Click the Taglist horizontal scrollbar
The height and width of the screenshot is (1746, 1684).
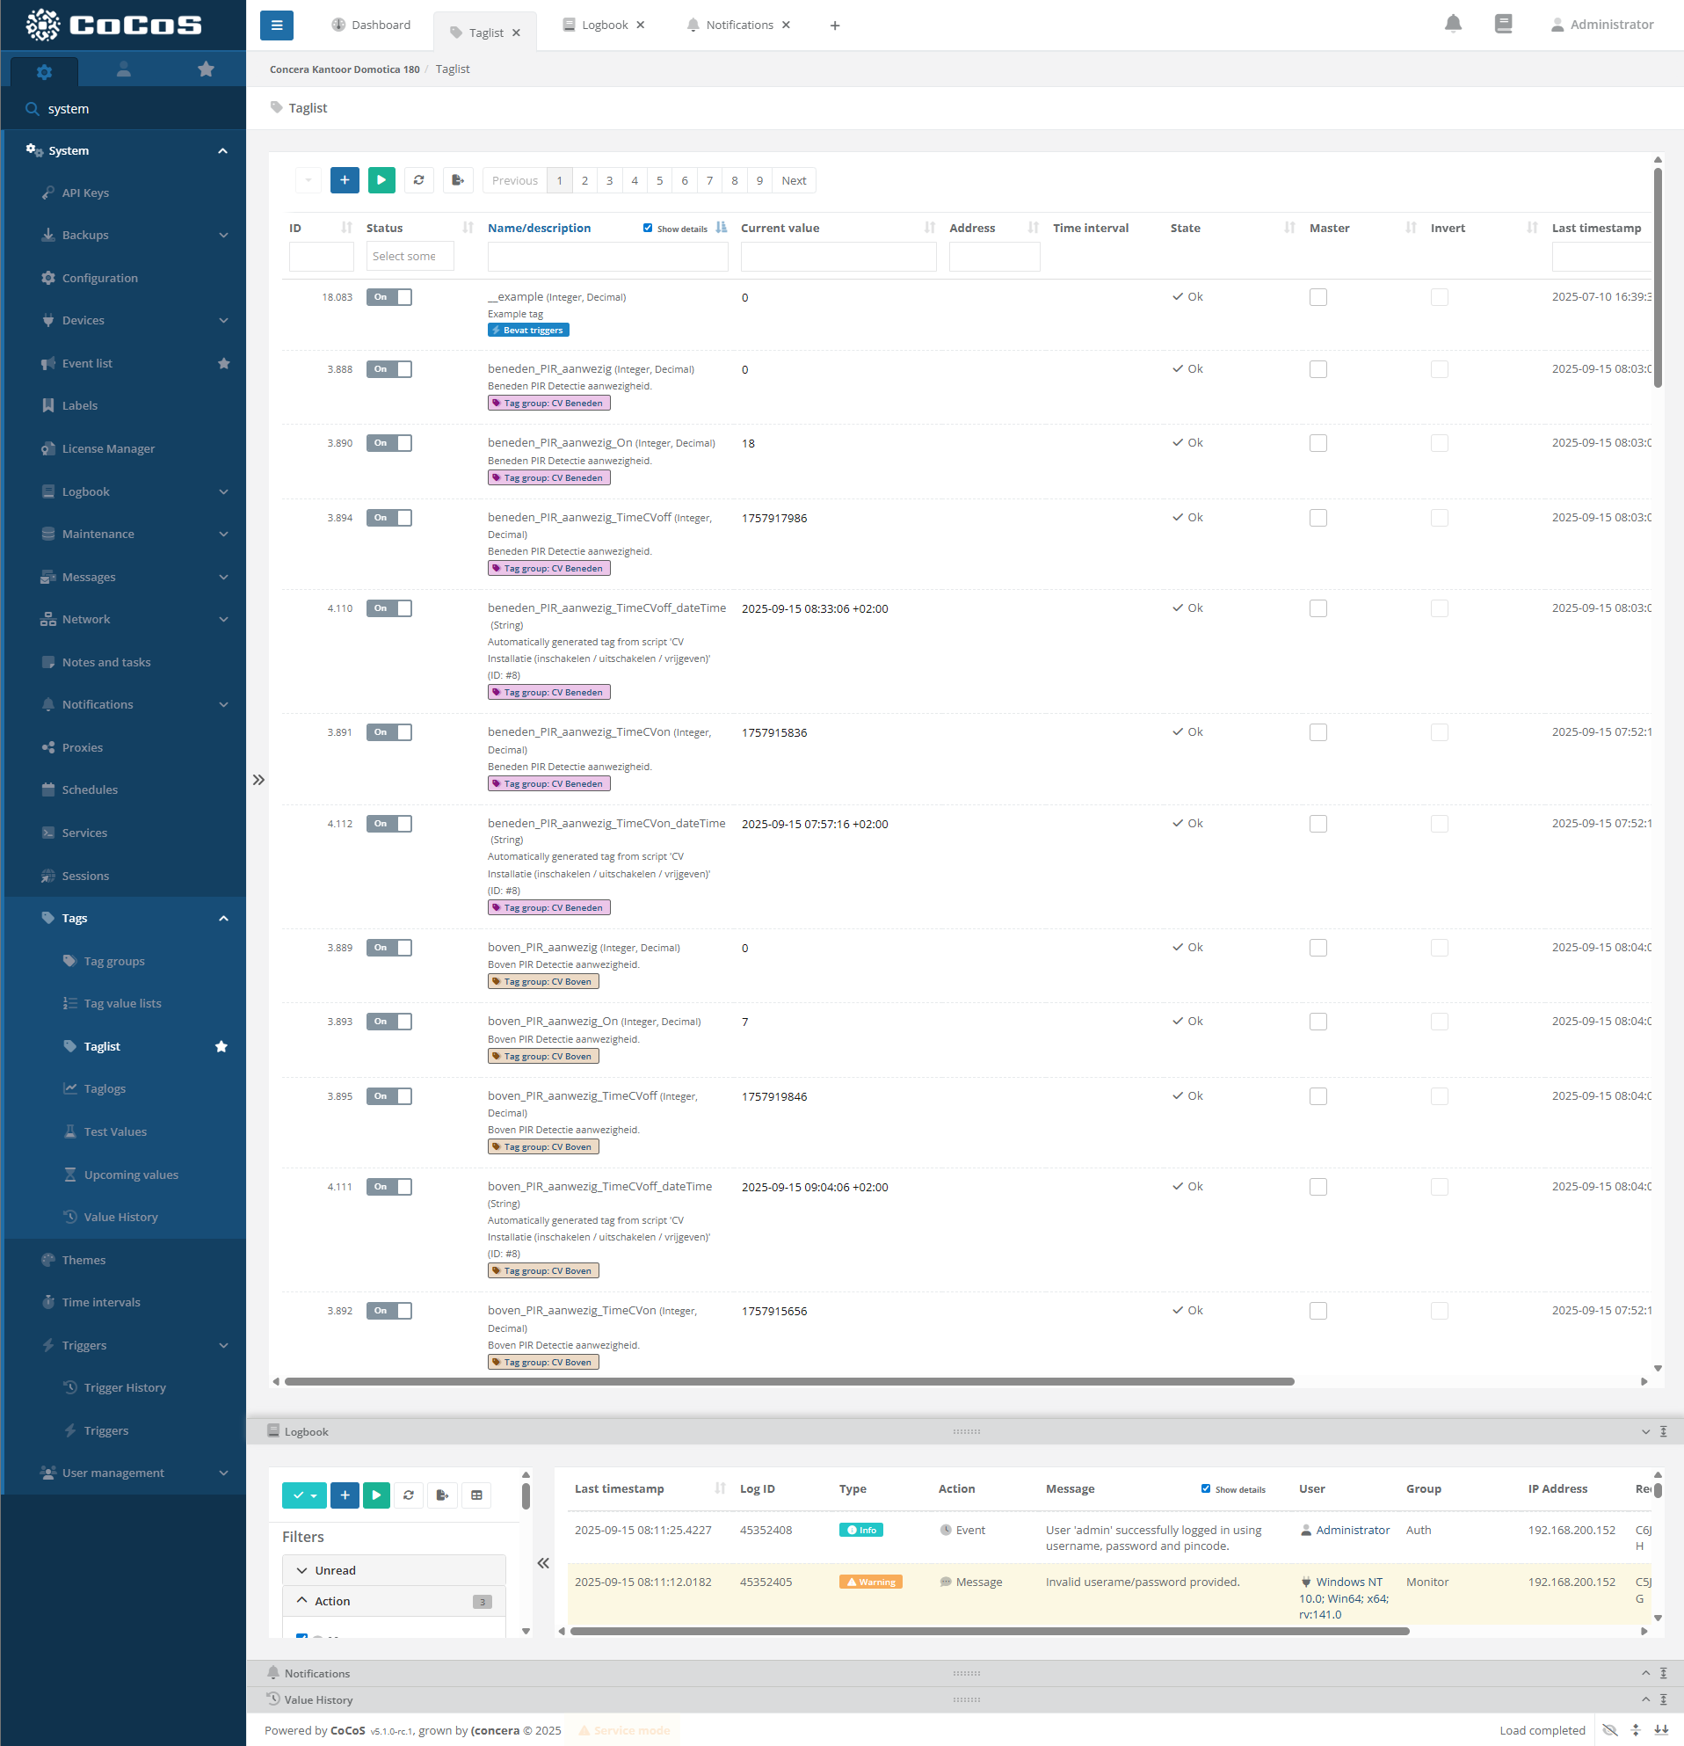[789, 1382]
